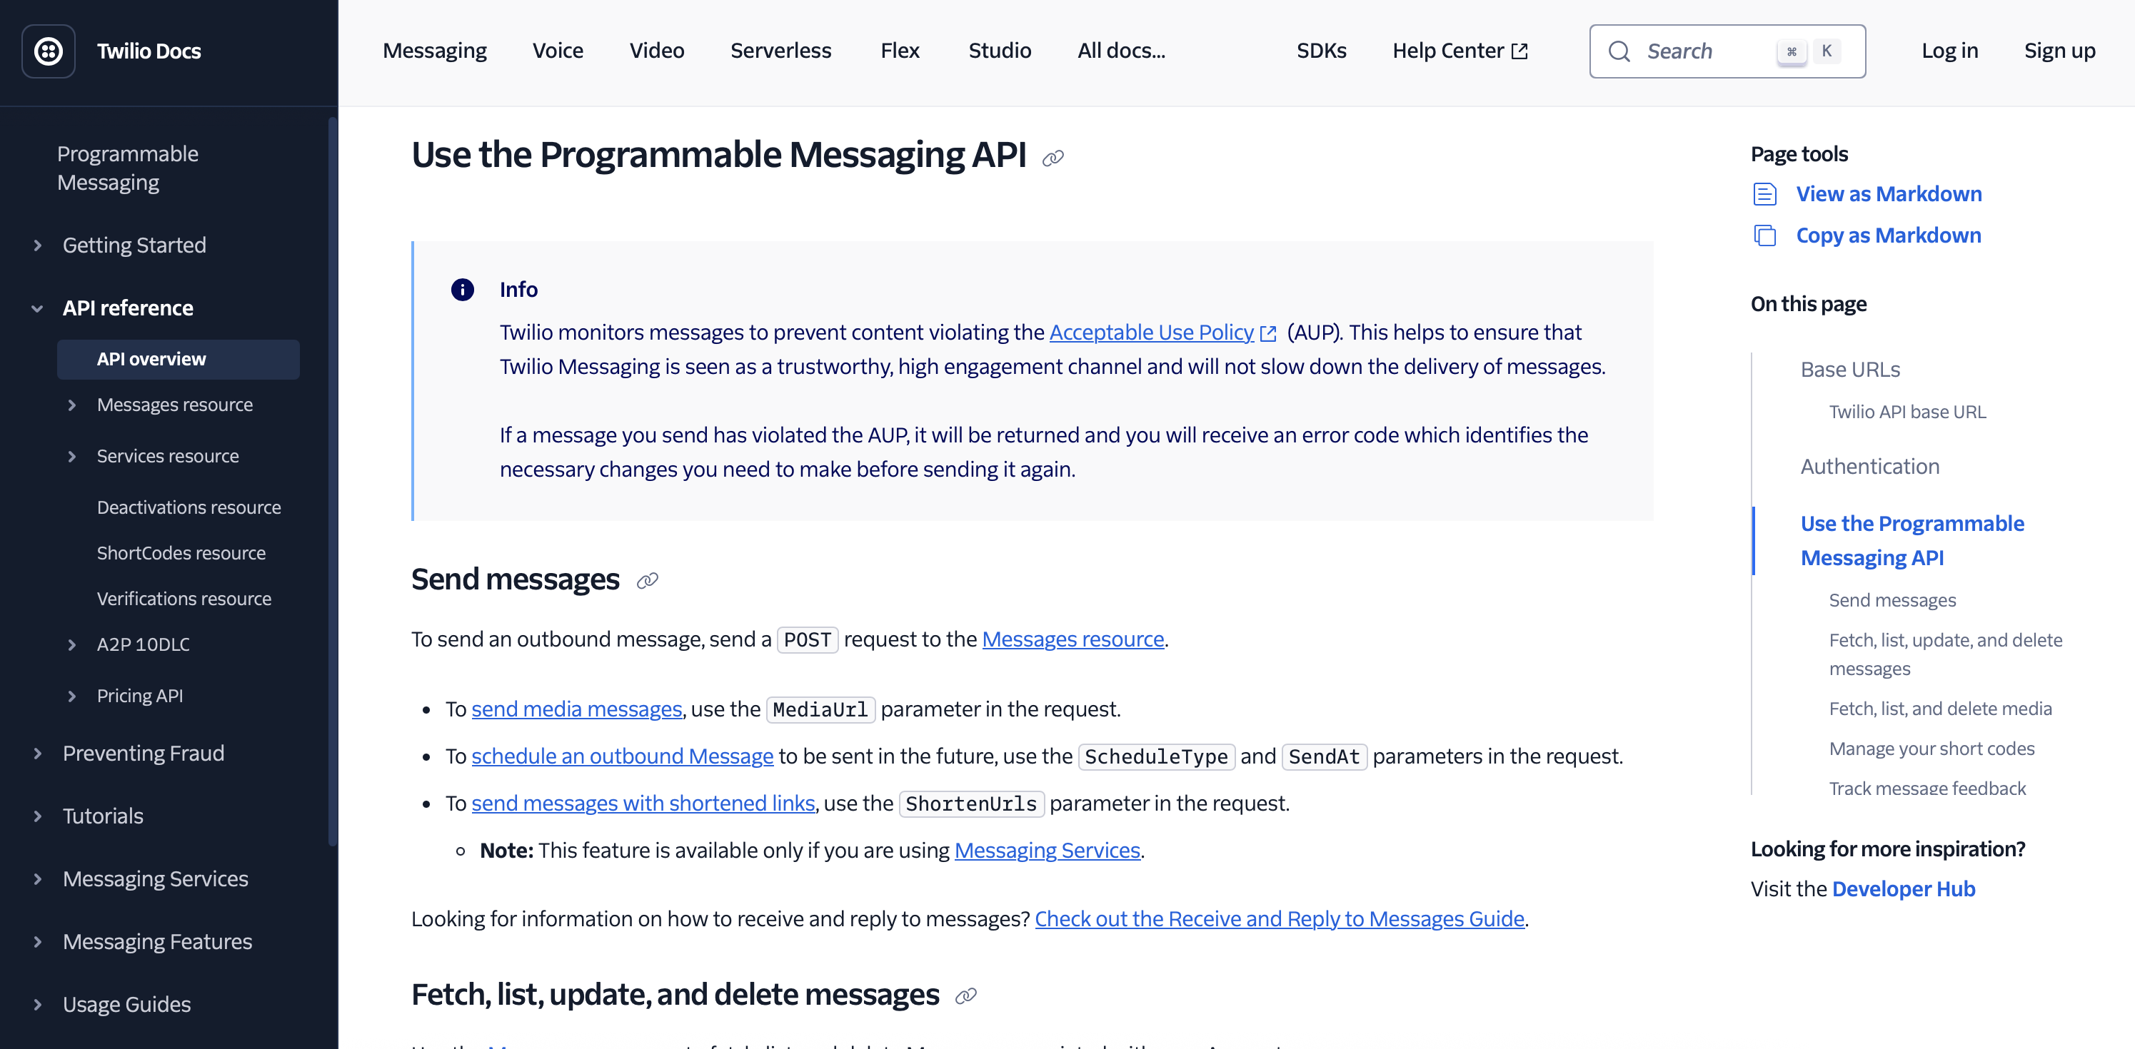Click external link icon next to Help Center
Screen dimensions: 2135x1049
[1519, 52]
